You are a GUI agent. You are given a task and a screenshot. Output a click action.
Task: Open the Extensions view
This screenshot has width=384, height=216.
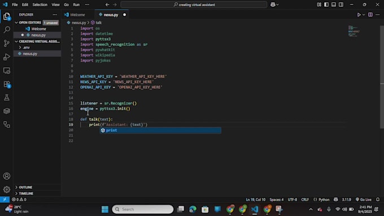click(7, 84)
